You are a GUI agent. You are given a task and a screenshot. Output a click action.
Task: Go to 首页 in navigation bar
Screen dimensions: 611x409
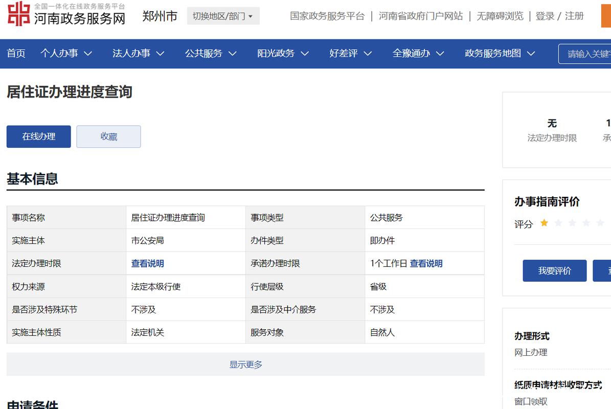pyautogui.click(x=16, y=54)
